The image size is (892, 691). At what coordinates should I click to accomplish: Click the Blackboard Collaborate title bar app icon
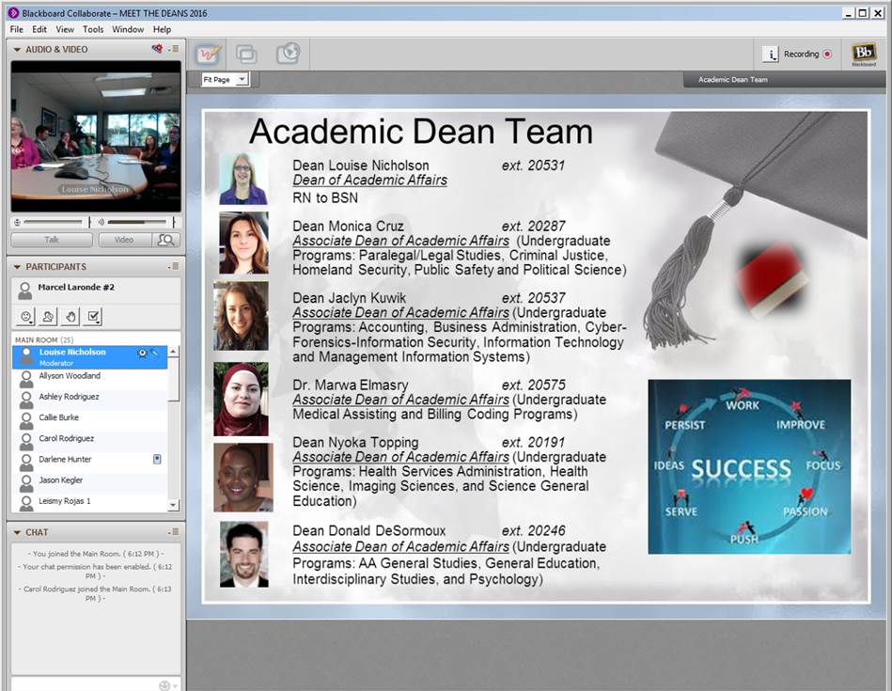(x=14, y=12)
